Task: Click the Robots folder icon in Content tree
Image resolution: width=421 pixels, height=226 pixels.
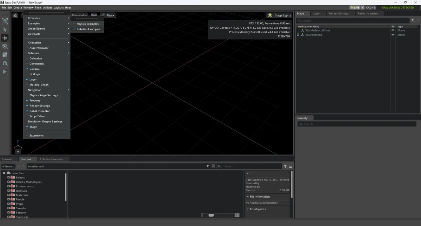Action: tap(13, 178)
